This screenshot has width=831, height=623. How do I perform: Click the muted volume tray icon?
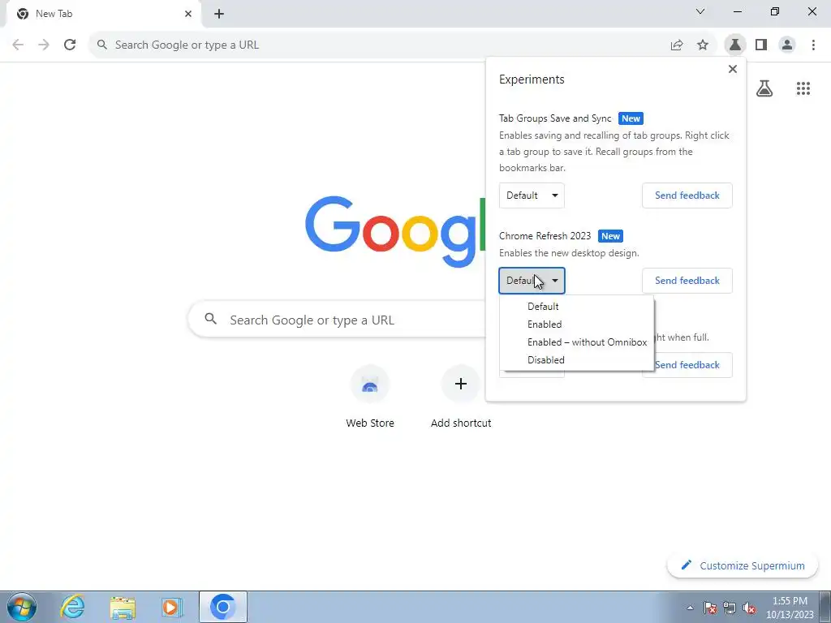(x=749, y=608)
